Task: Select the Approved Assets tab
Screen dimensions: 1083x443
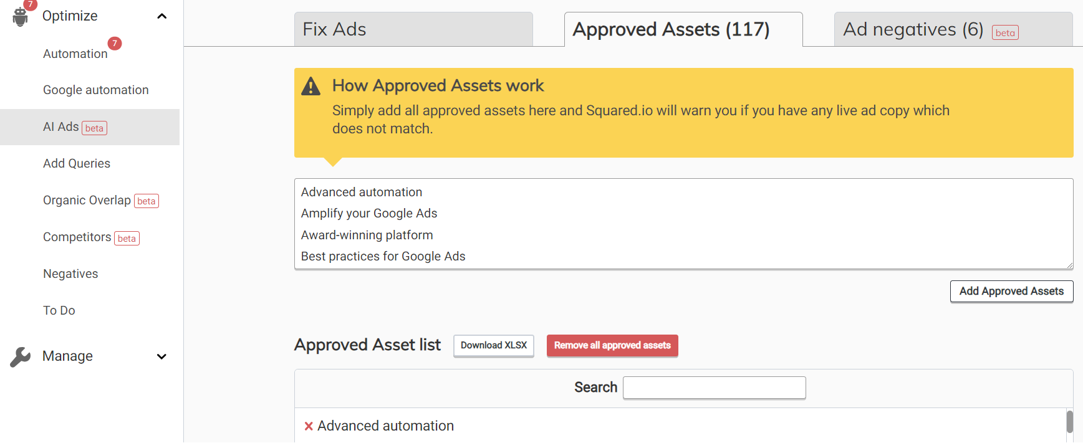Action: tap(683, 29)
